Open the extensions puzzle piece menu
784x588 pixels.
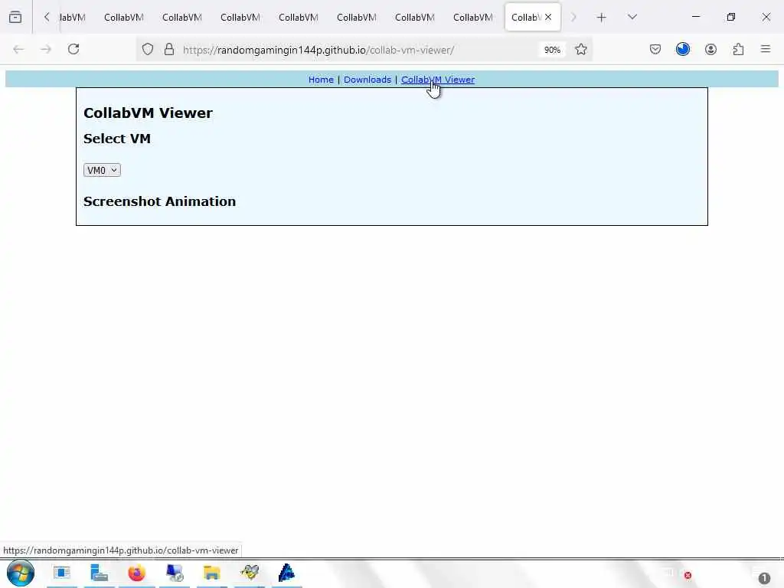(x=738, y=50)
